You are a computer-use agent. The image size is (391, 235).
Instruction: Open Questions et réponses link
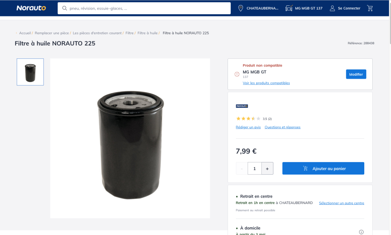click(x=283, y=127)
